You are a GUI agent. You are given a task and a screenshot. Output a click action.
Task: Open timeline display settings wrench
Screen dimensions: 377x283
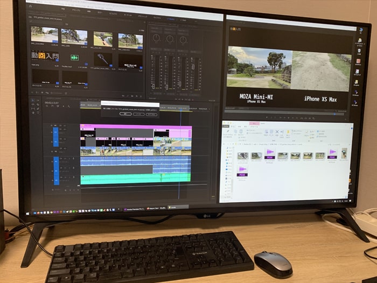point(69,106)
